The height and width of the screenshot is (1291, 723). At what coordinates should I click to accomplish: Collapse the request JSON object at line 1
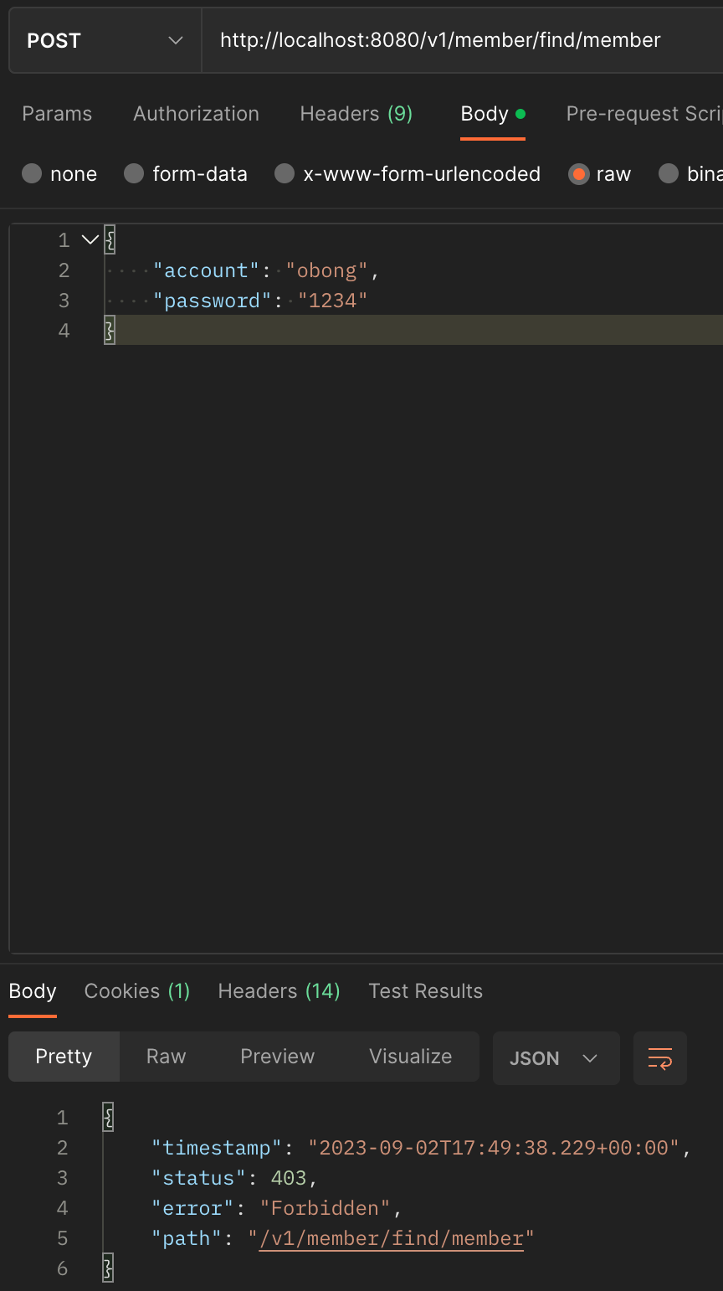(x=90, y=240)
